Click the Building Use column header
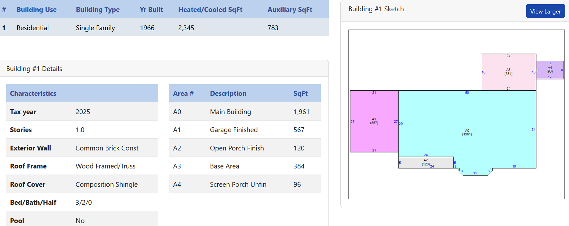Viewport: 569px width, 226px height. [36, 10]
